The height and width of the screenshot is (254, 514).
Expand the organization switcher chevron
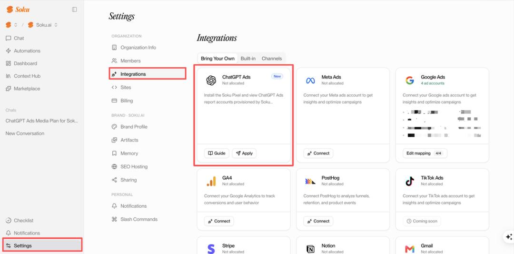15,25
